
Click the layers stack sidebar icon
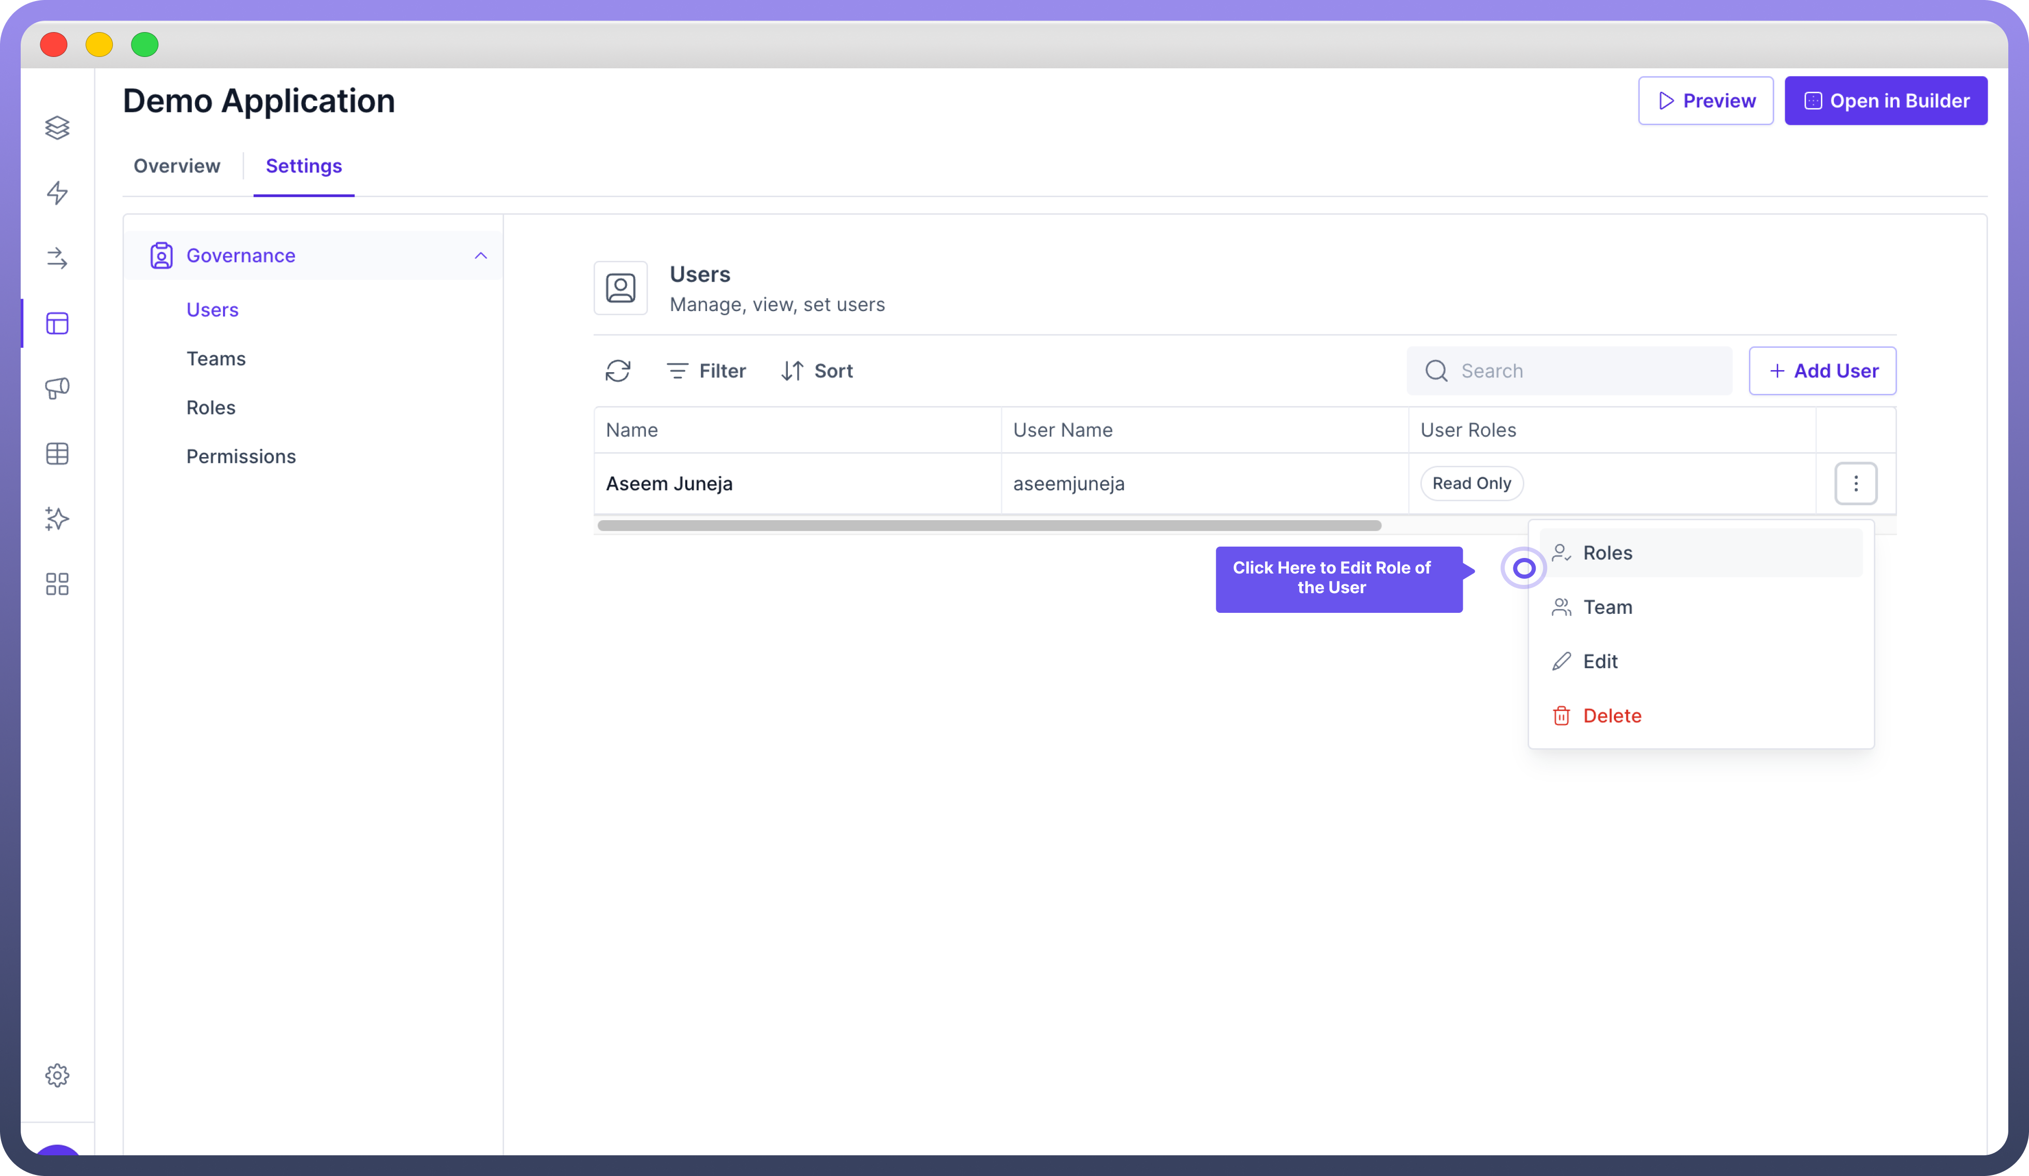57,127
